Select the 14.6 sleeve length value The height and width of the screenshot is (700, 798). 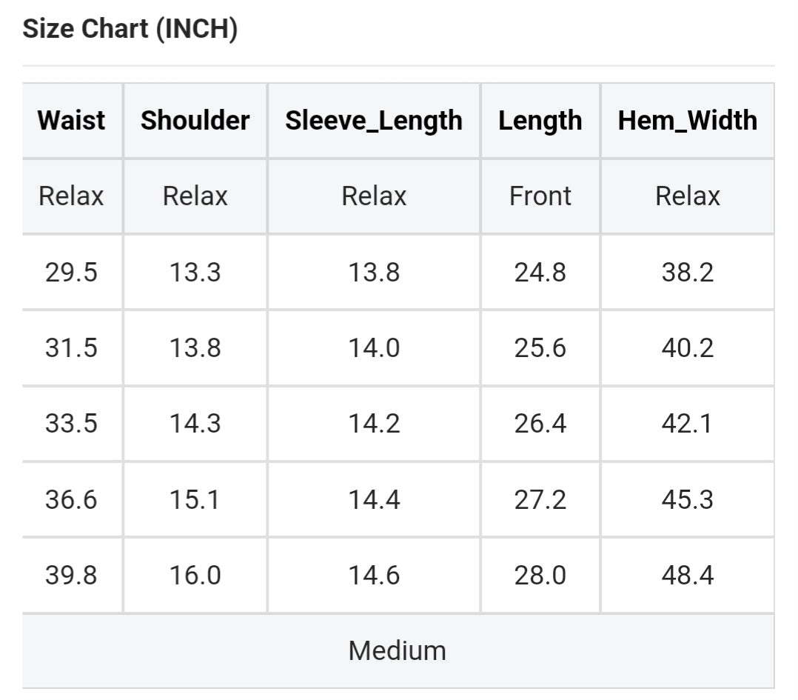pyautogui.click(x=374, y=576)
